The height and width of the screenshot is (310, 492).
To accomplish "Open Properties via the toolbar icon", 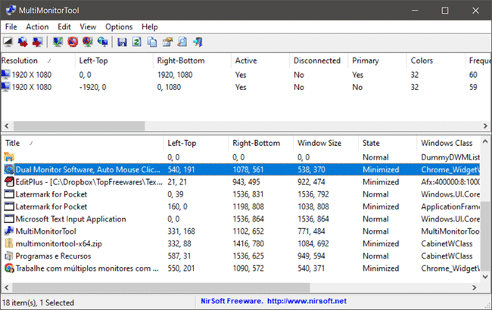I will click(x=167, y=42).
